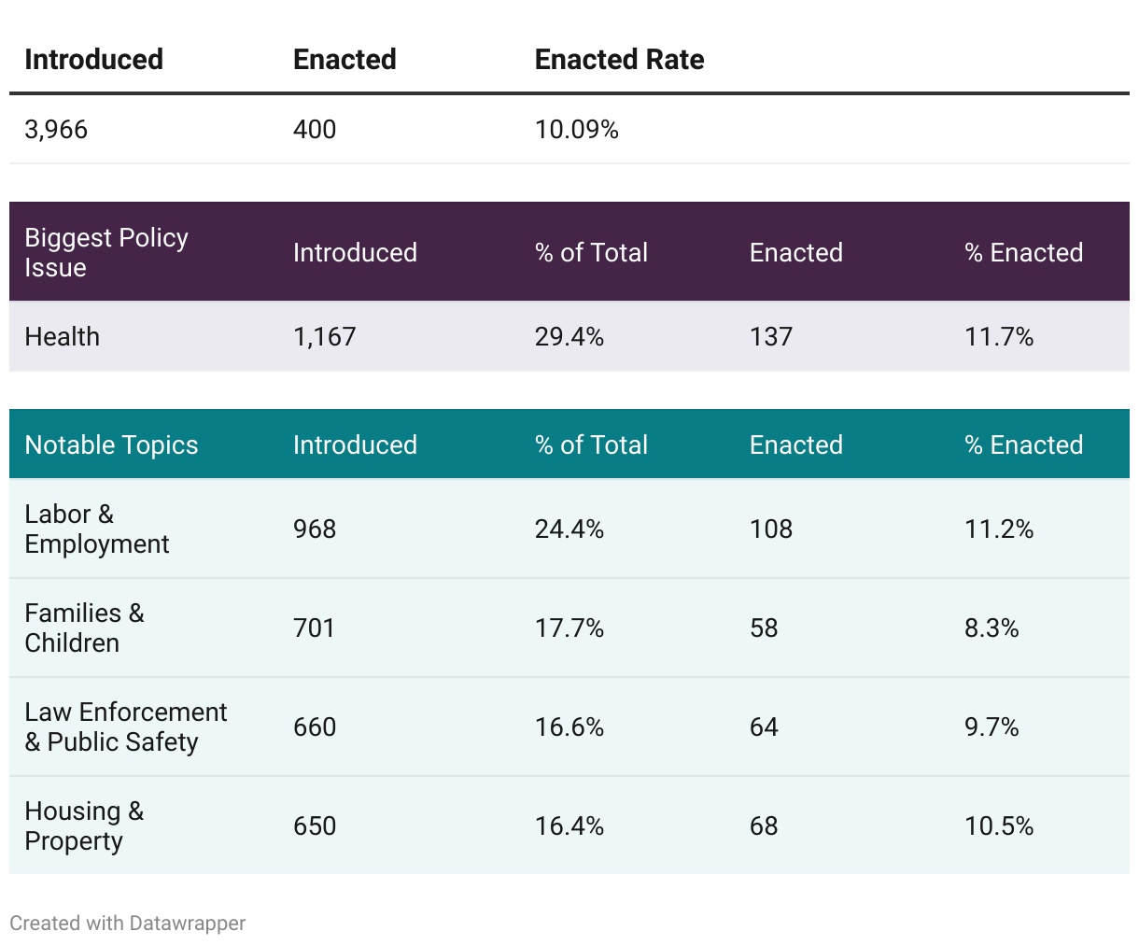Select the Families & Children row label
1139x945 pixels.
click(84, 628)
